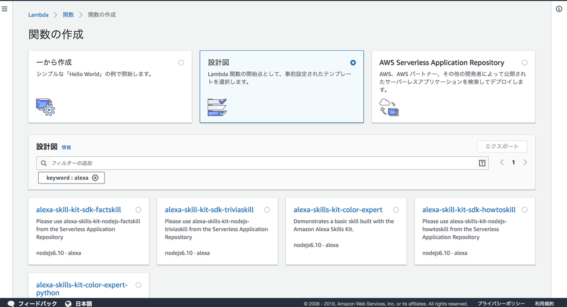
Task: Click the feedback speech bubble icon
Action: pos(11,304)
